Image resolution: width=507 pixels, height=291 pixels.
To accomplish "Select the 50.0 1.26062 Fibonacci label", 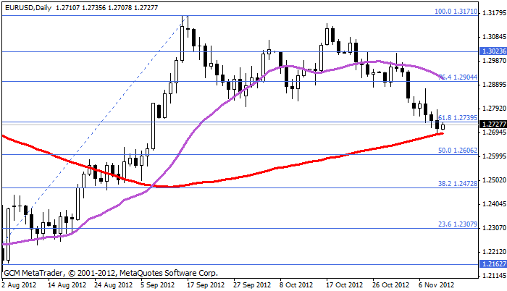I will [458, 151].
